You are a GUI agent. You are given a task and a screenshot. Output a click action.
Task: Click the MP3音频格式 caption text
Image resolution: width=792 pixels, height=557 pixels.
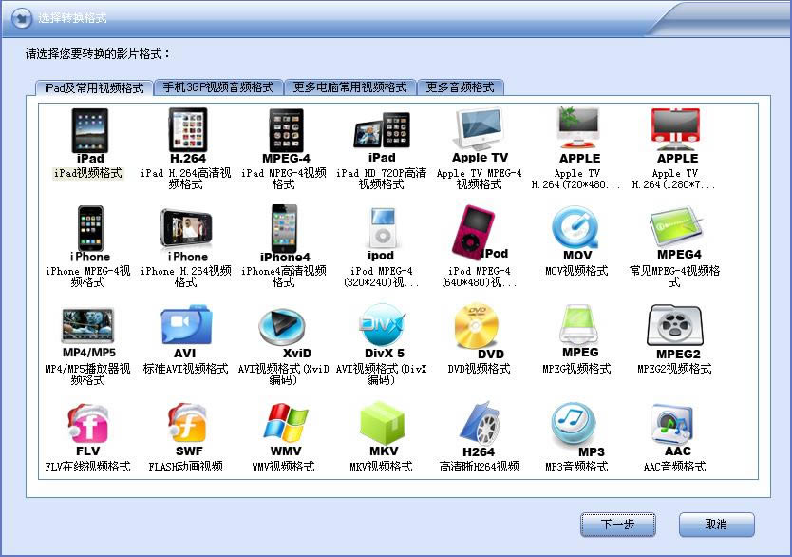[x=576, y=467]
